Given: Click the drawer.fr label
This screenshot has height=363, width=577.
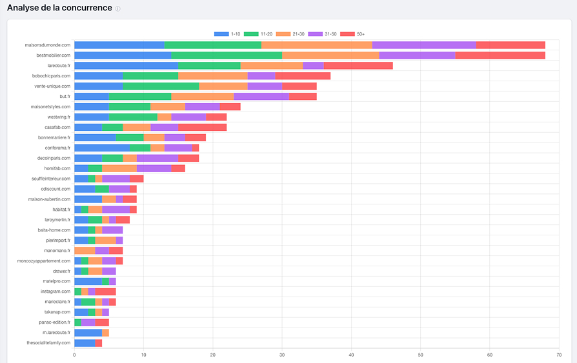Looking at the screenshot, I should tap(61, 271).
